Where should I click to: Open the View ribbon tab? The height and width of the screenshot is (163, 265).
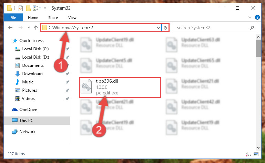(x=72, y=18)
